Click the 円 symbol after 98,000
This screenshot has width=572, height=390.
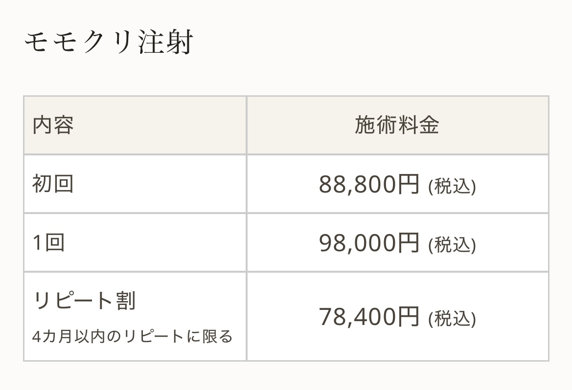[408, 243]
